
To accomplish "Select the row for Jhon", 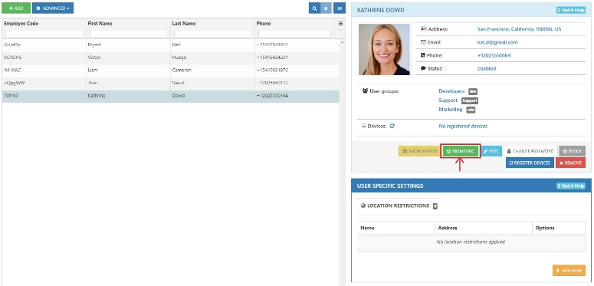I will 170,83.
